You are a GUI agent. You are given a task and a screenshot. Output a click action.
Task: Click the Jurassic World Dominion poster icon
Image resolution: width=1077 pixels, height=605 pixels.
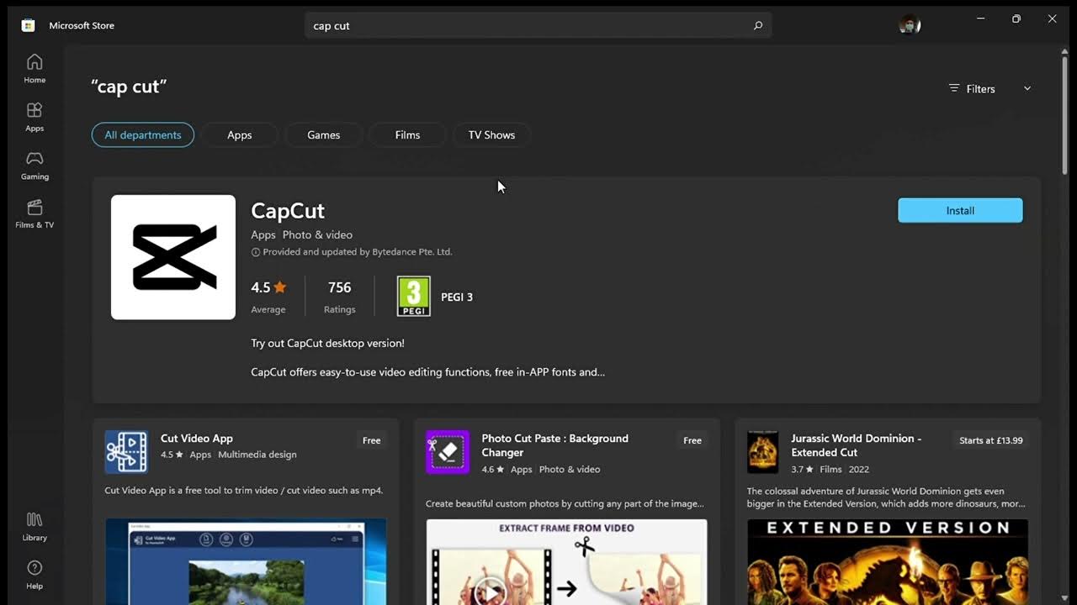[762, 452]
